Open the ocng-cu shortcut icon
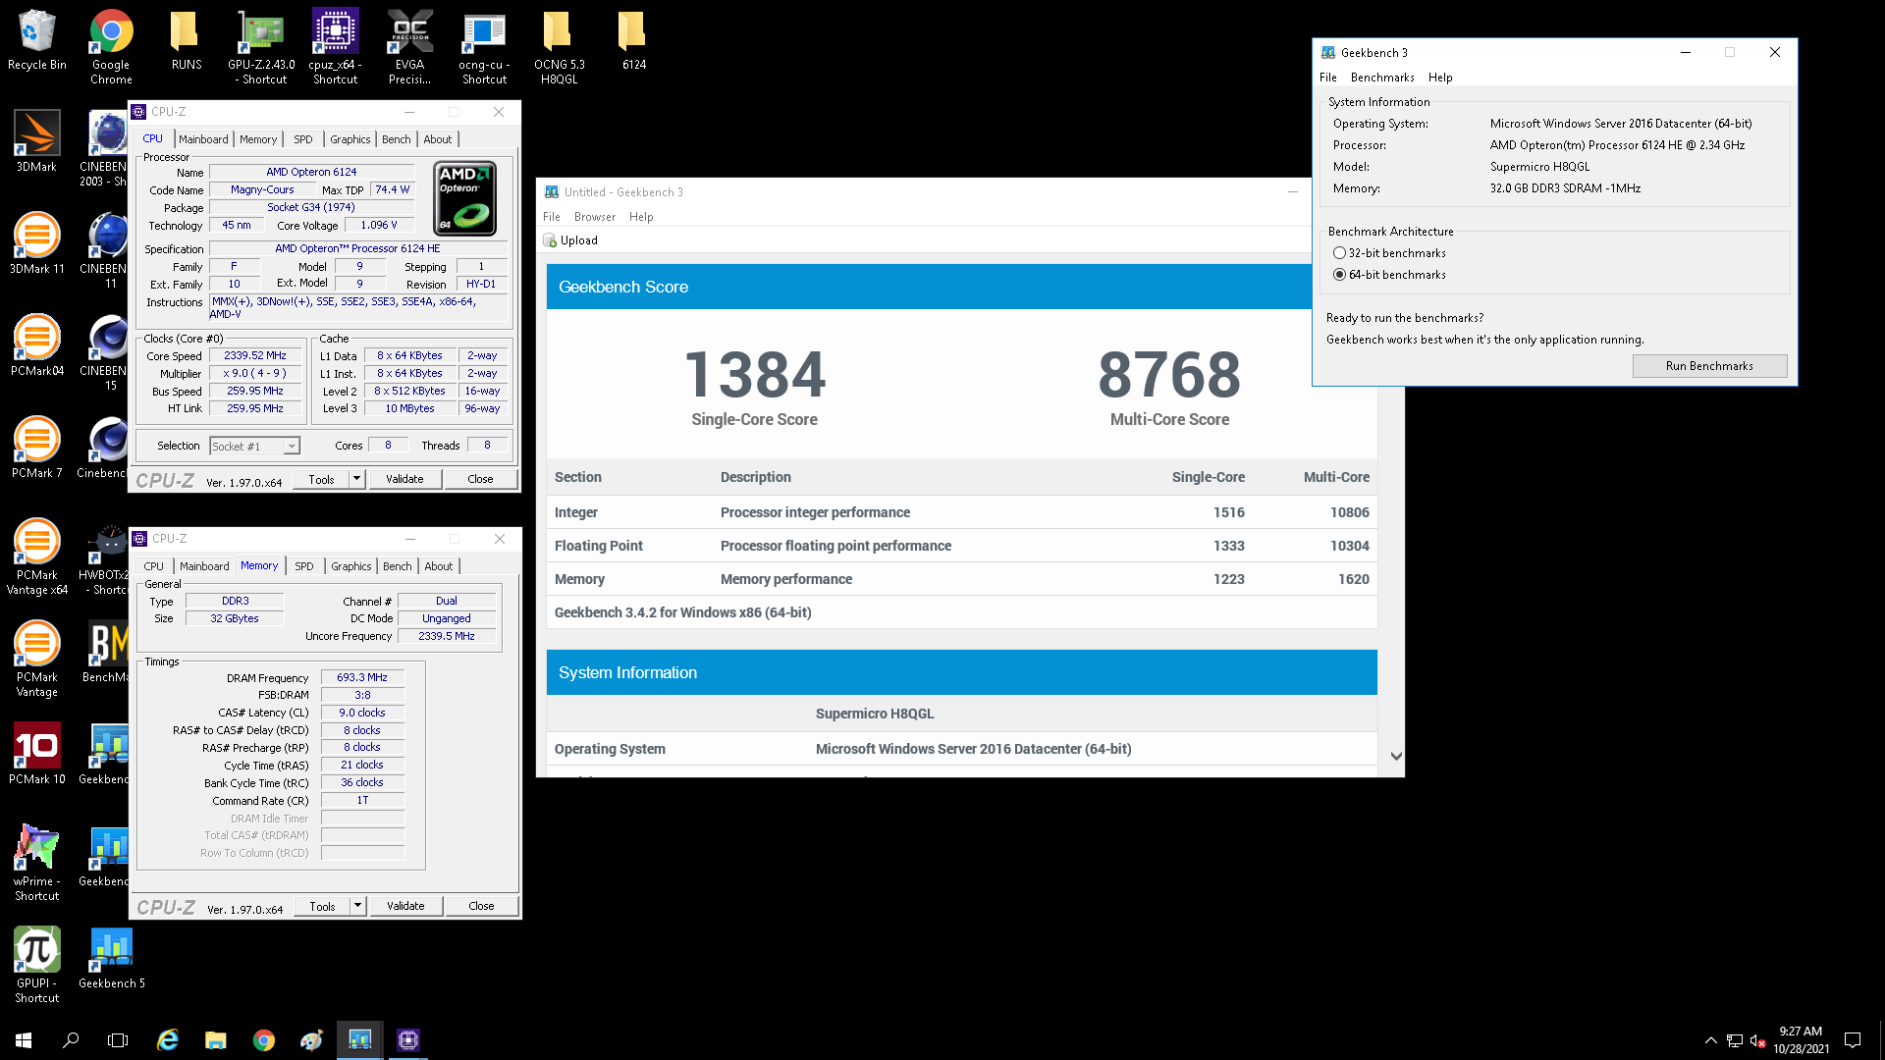This screenshot has height=1060, width=1885. pyautogui.click(x=484, y=46)
